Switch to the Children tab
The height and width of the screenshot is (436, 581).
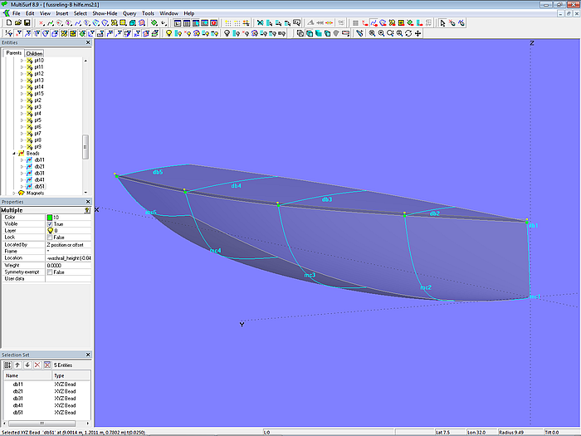pos(34,53)
